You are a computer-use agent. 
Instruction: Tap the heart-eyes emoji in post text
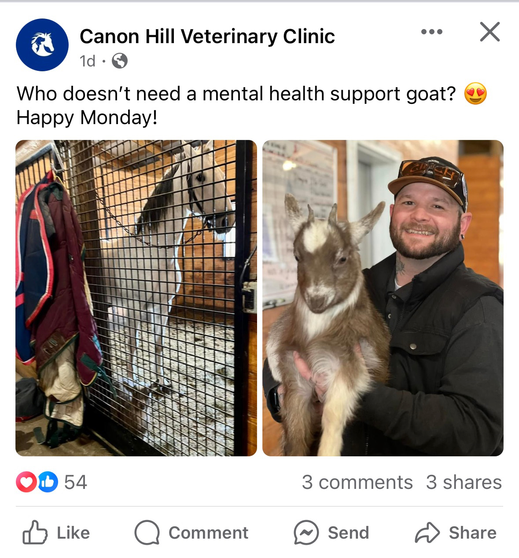pyautogui.click(x=475, y=94)
